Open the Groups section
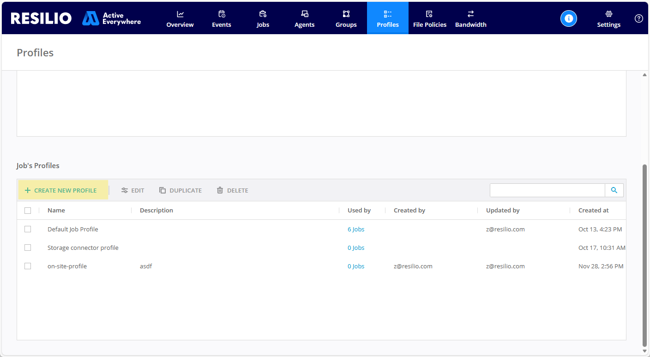The width and height of the screenshot is (650, 357). pyautogui.click(x=346, y=18)
